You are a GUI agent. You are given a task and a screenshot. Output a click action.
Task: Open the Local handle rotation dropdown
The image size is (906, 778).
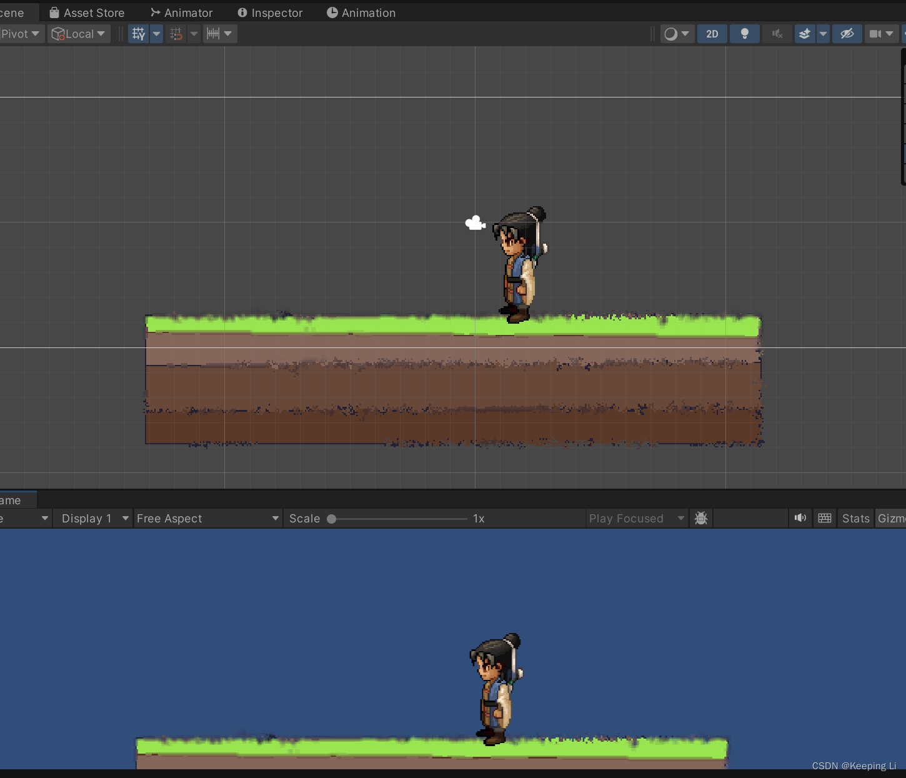click(79, 34)
